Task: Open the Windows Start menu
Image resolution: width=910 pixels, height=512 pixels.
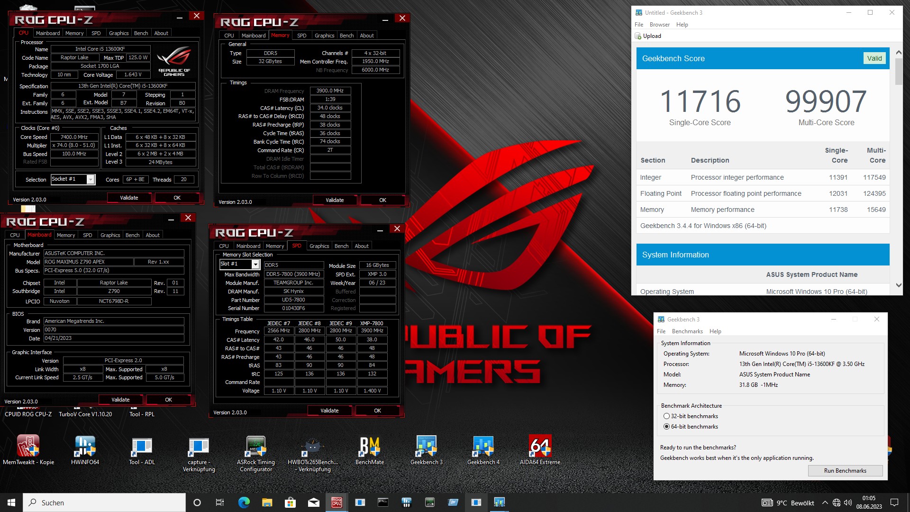Action: 11,503
